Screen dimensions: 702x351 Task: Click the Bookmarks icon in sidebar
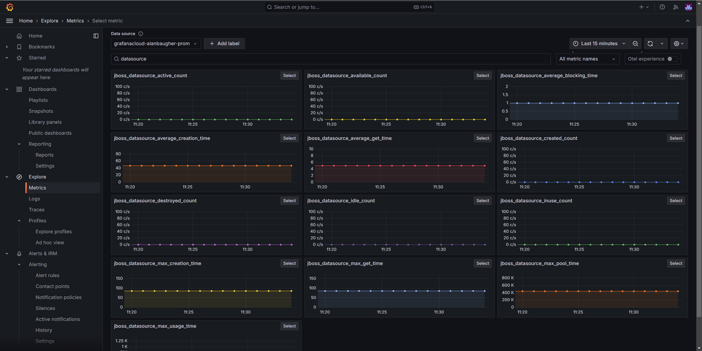(x=19, y=47)
